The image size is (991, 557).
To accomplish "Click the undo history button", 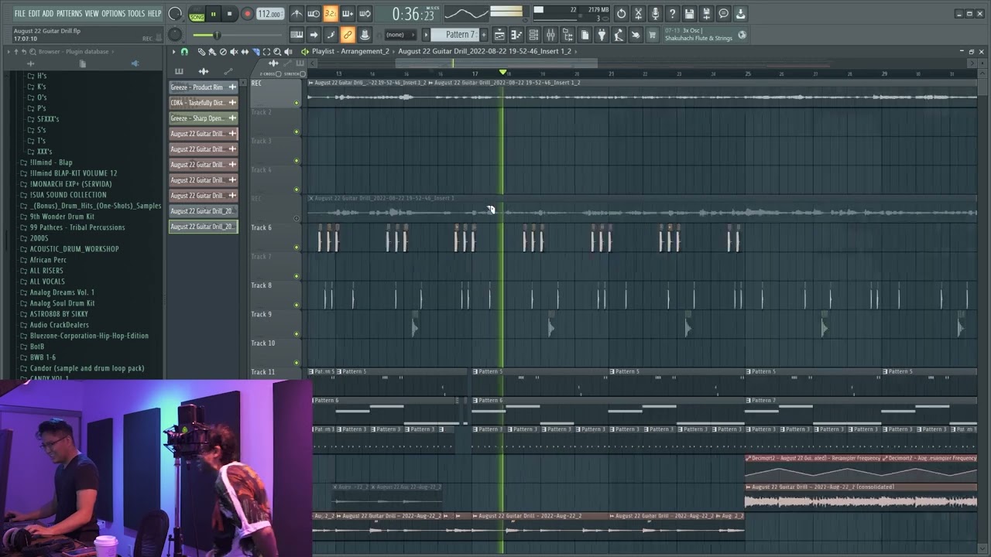I will (x=621, y=14).
